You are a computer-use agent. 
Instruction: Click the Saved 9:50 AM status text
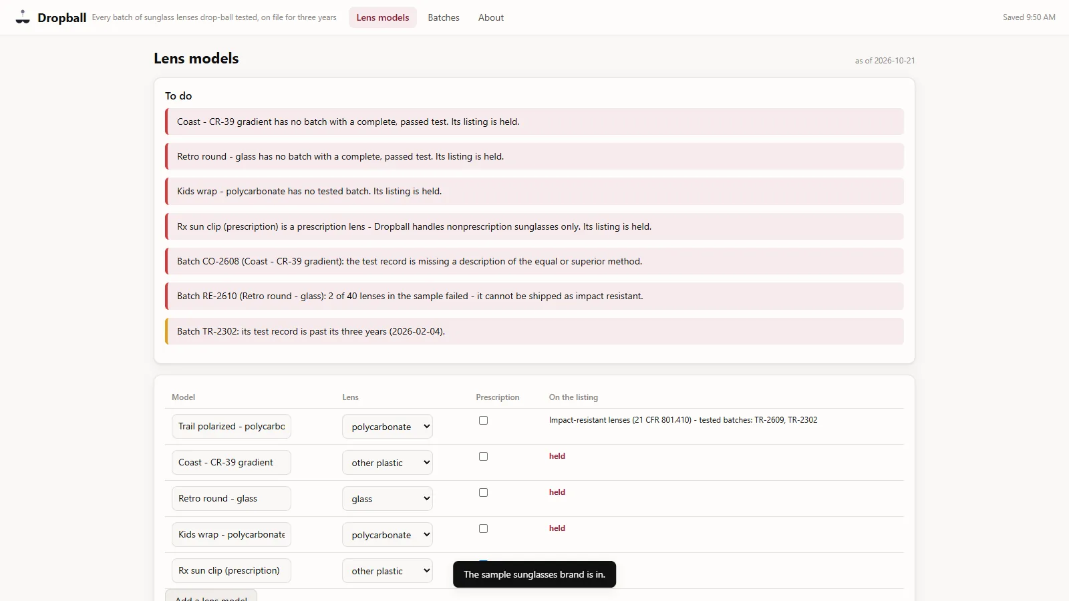(x=1029, y=17)
